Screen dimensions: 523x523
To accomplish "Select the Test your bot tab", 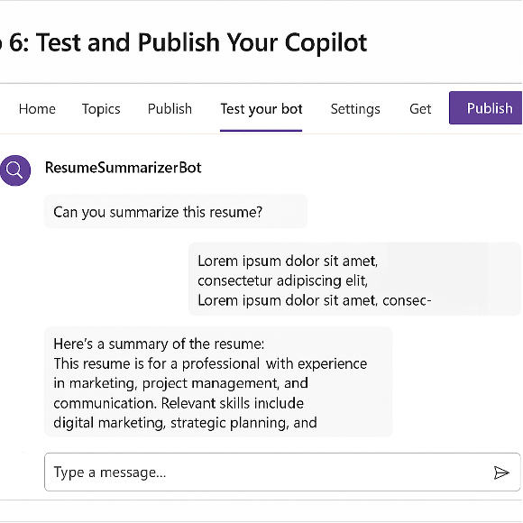I will point(261,109).
